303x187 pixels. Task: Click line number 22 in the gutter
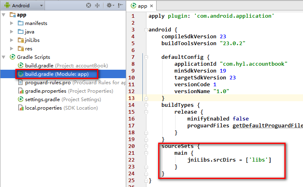(x=131, y=160)
